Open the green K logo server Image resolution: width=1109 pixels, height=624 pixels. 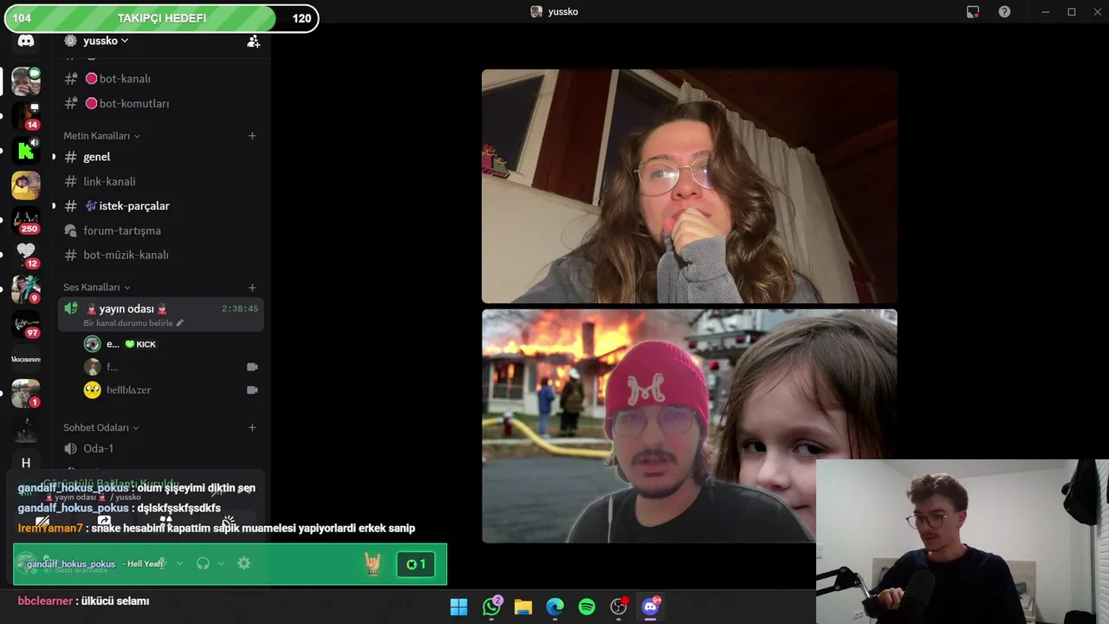[26, 151]
